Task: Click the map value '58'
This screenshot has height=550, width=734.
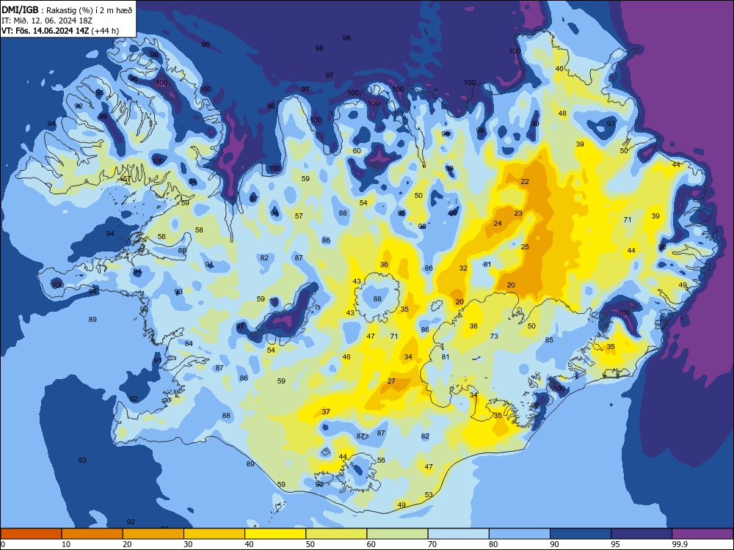Action: [x=199, y=230]
